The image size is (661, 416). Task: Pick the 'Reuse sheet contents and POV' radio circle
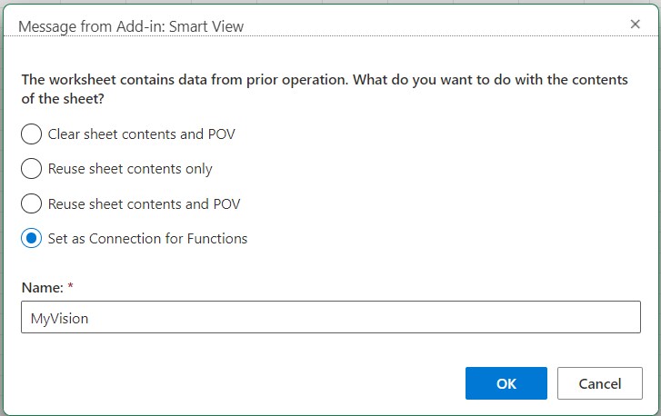pos(32,203)
